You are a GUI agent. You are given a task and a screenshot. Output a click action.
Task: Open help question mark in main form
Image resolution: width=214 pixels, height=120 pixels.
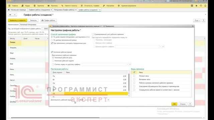click(203, 20)
